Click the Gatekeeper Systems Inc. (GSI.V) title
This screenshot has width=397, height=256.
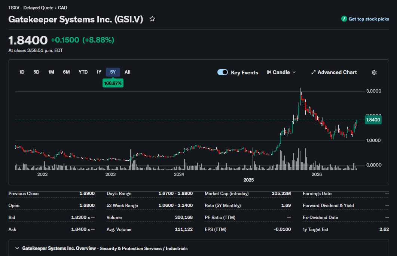coord(76,19)
